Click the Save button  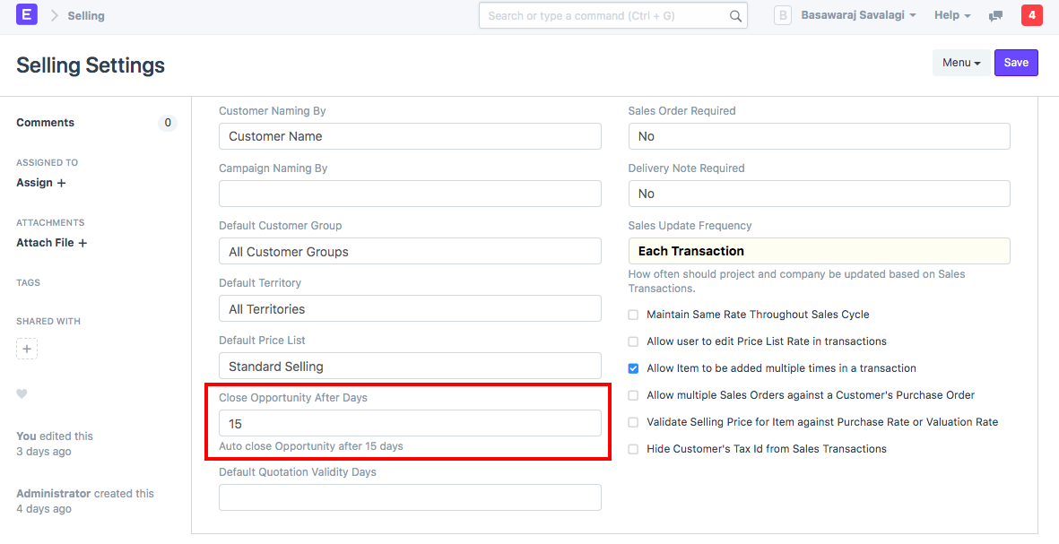point(1016,63)
